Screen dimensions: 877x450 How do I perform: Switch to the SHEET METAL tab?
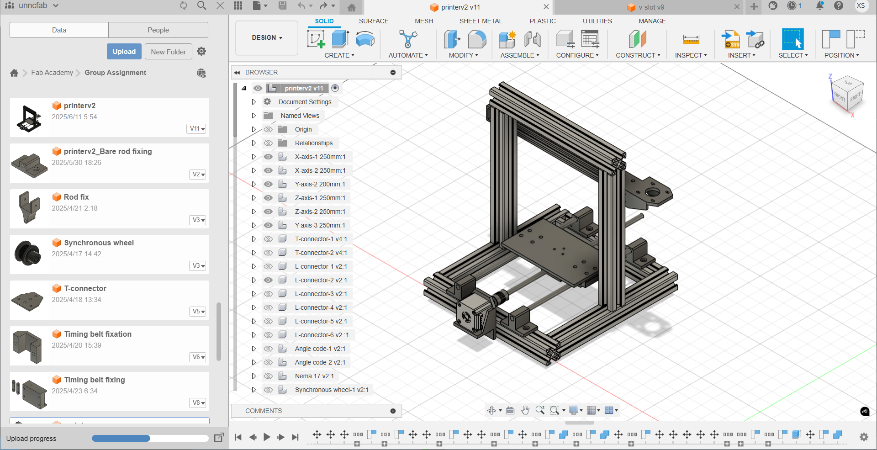click(x=481, y=21)
